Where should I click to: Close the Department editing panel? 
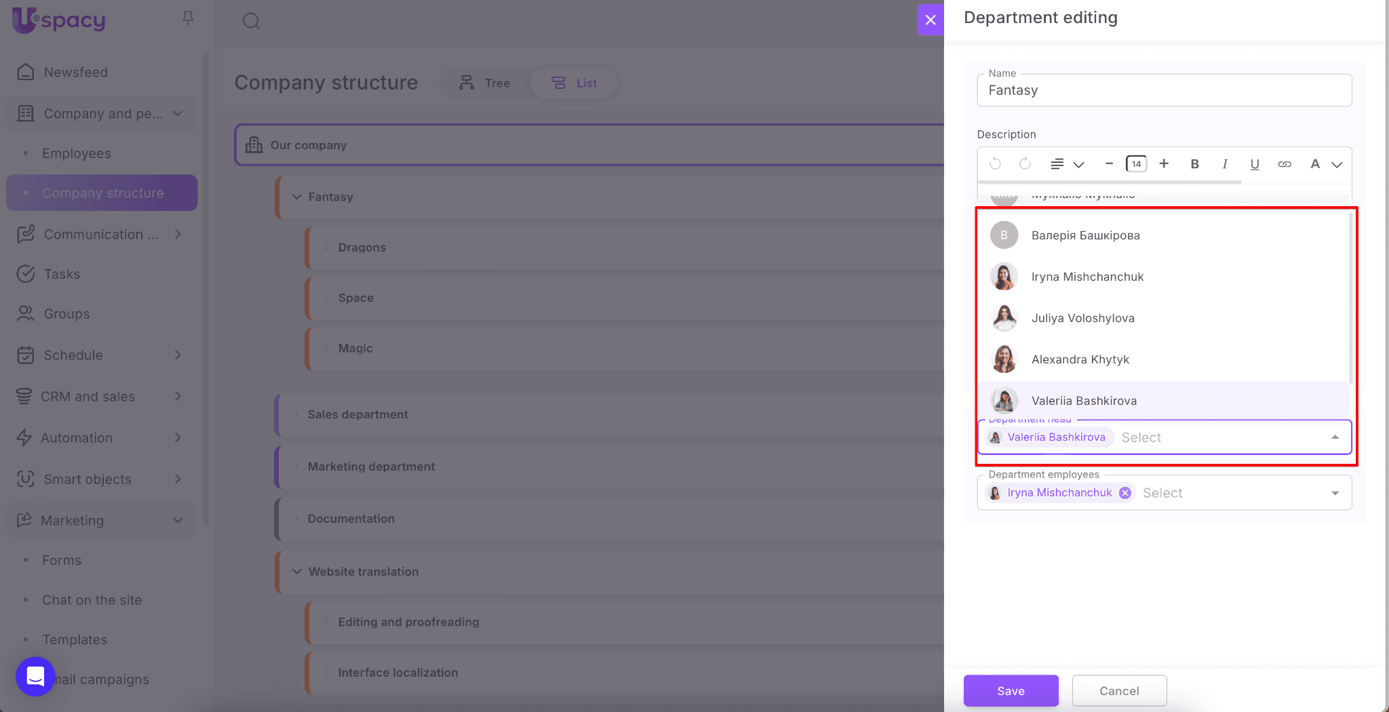pos(931,20)
